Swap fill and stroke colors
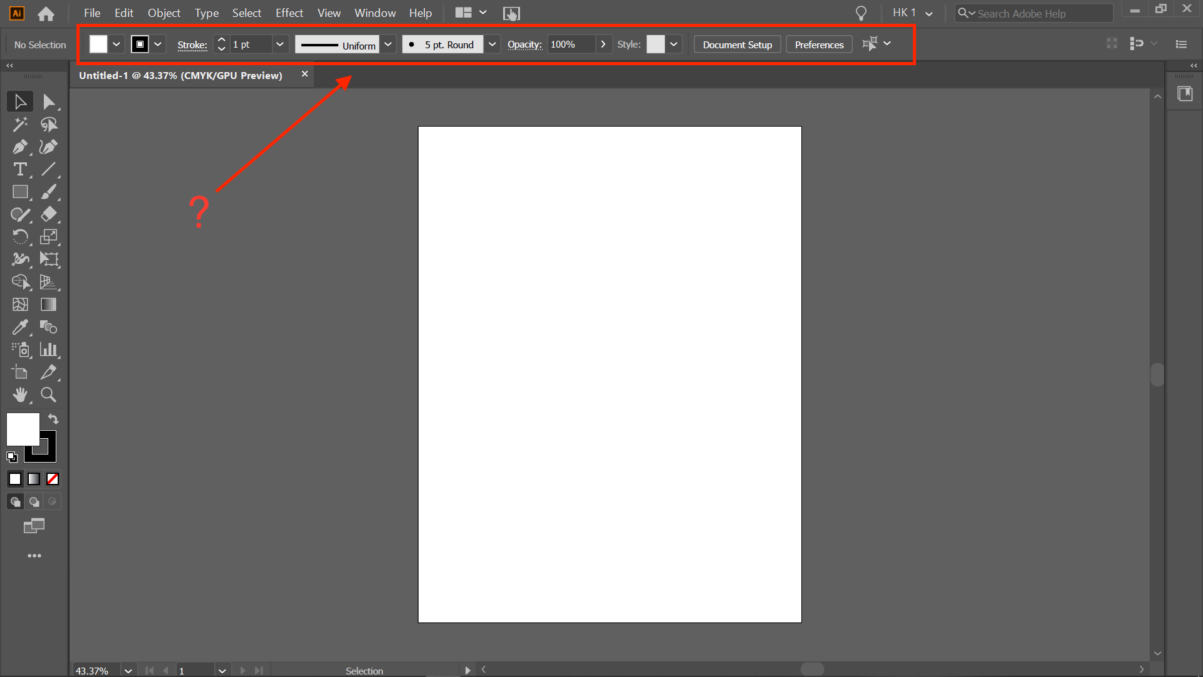This screenshot has height=677, width=1203. click(x=53, y=419)
